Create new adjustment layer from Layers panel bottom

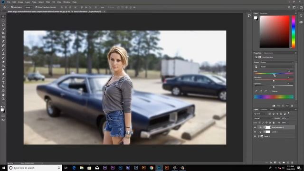click(279, 162)
